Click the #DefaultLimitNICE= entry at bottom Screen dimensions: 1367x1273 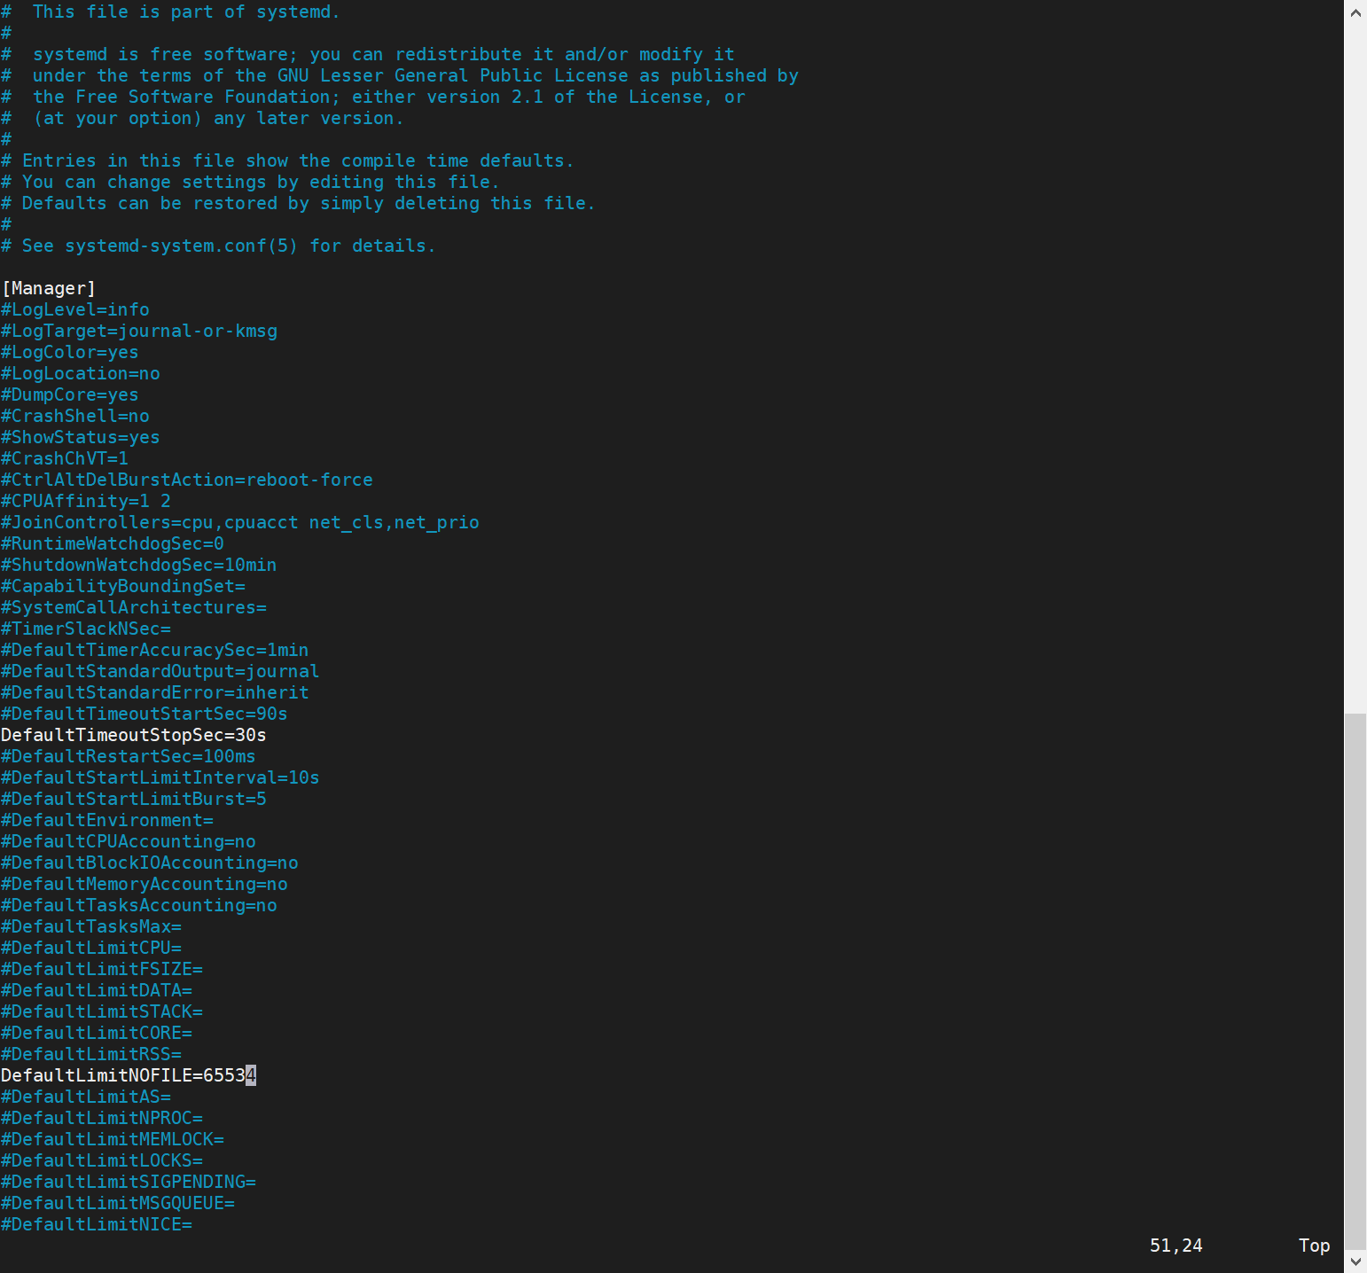[x=98, y=1224]
